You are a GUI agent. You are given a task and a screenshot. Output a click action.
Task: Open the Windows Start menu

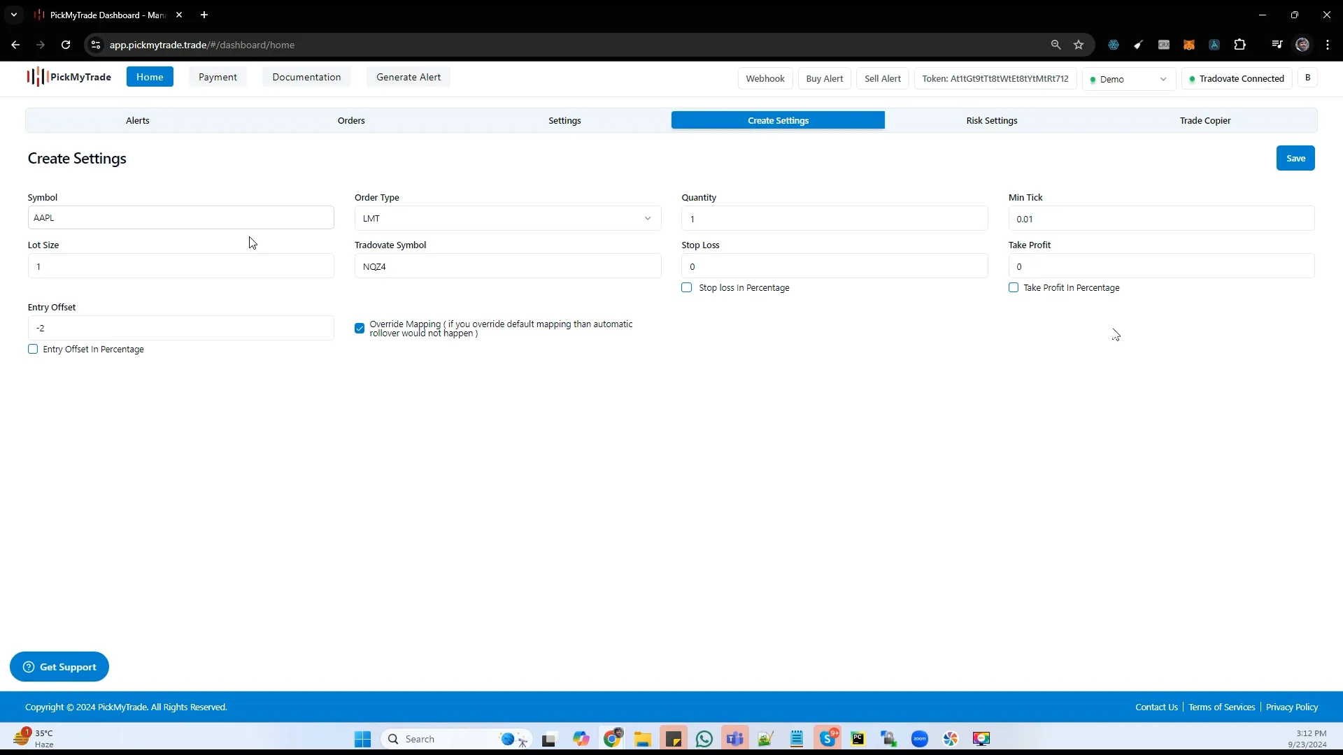(x=362, y=739)
